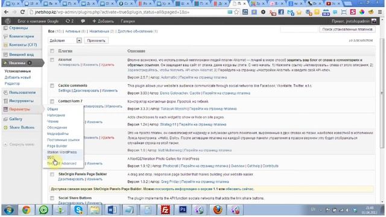386x217 pixels.
Task: Open Пользователи sidebar menu
Action: click(x=22, y=92)
